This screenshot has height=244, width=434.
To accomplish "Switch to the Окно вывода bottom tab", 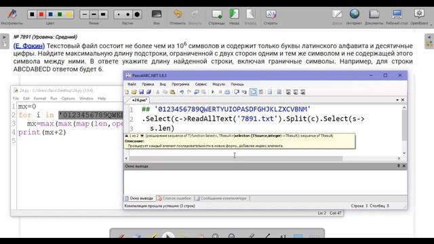I will [139, 199].
